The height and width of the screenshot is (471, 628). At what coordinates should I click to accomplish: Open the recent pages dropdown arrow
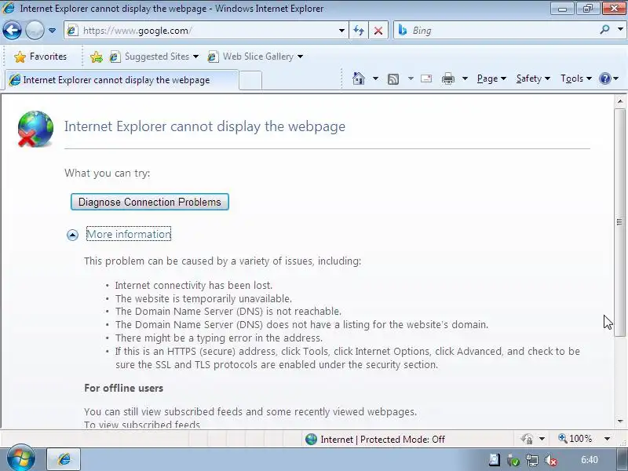(x=52, y=31)
